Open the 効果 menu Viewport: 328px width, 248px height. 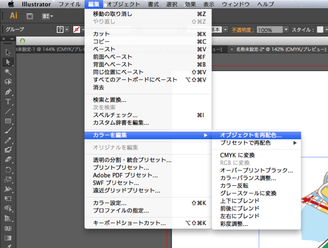click(x=190, y=4)
